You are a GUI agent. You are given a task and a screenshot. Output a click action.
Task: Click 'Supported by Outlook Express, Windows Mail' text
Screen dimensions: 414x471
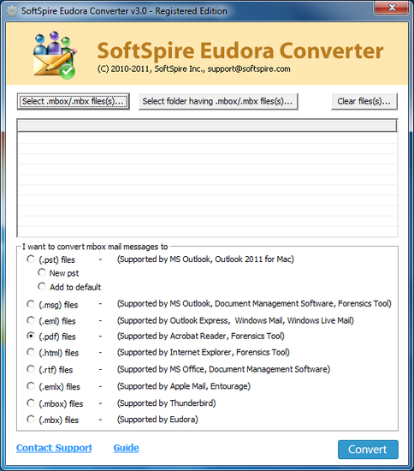click(235, 320)
